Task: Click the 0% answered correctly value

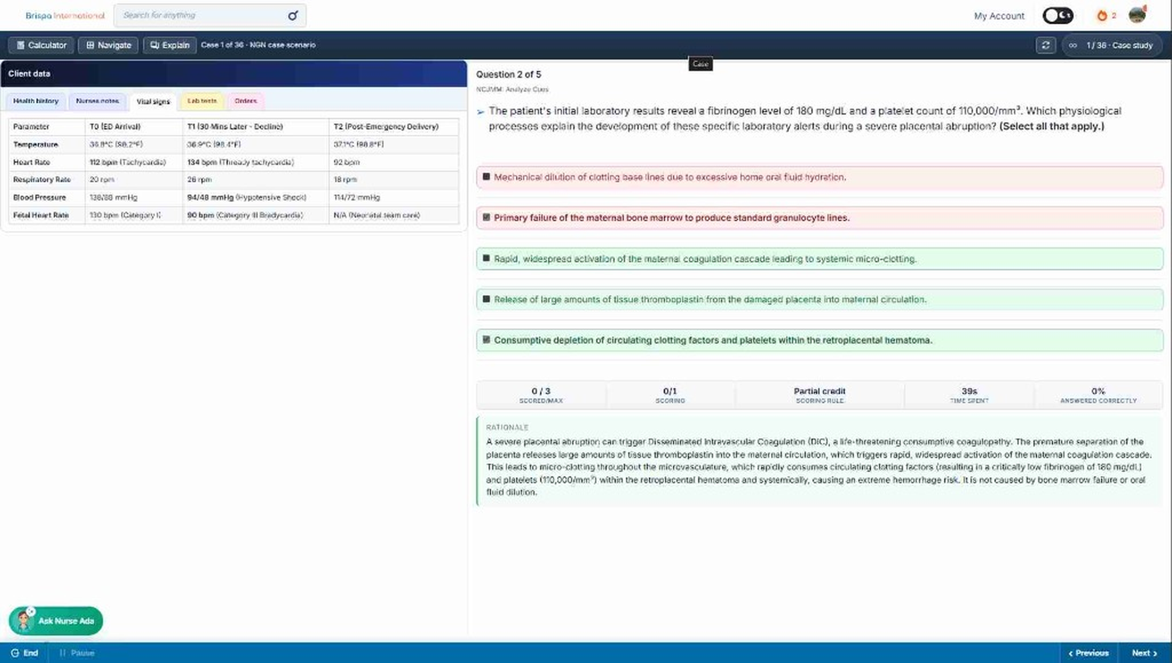Action: pos(1098,391)
